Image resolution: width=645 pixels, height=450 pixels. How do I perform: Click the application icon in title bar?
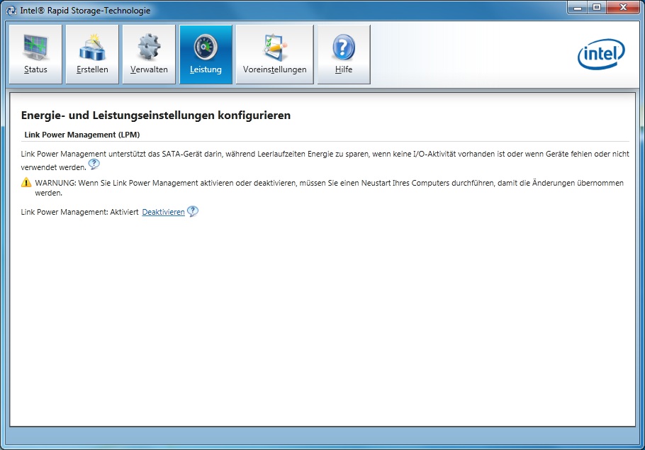tap(11, 11)
